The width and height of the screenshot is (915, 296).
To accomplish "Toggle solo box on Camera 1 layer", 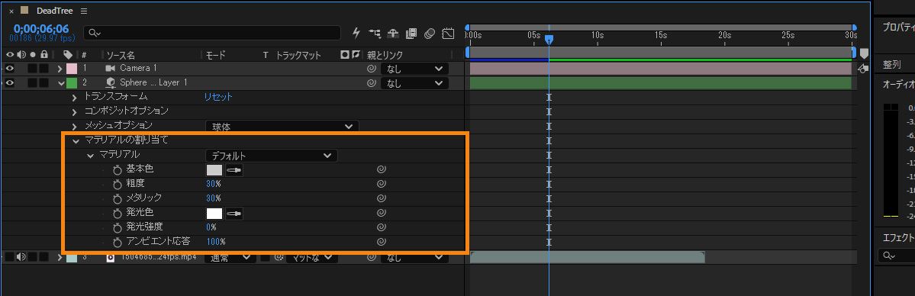I will (33, 69).
